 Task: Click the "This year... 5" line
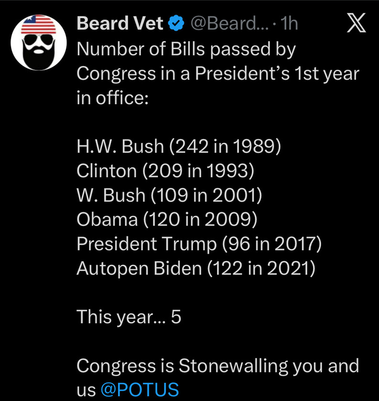coord(129,317)
